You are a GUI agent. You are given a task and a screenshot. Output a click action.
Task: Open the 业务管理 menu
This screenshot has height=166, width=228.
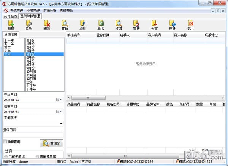click(33, 11)
